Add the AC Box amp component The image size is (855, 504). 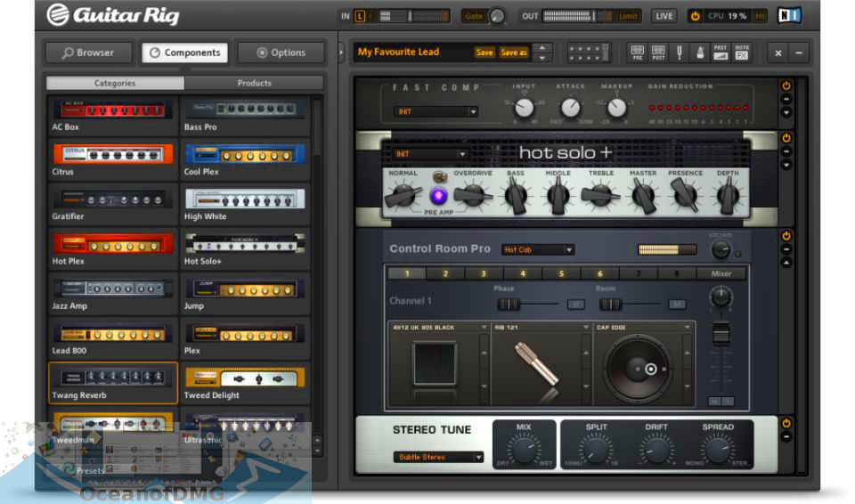coord(112,116)
